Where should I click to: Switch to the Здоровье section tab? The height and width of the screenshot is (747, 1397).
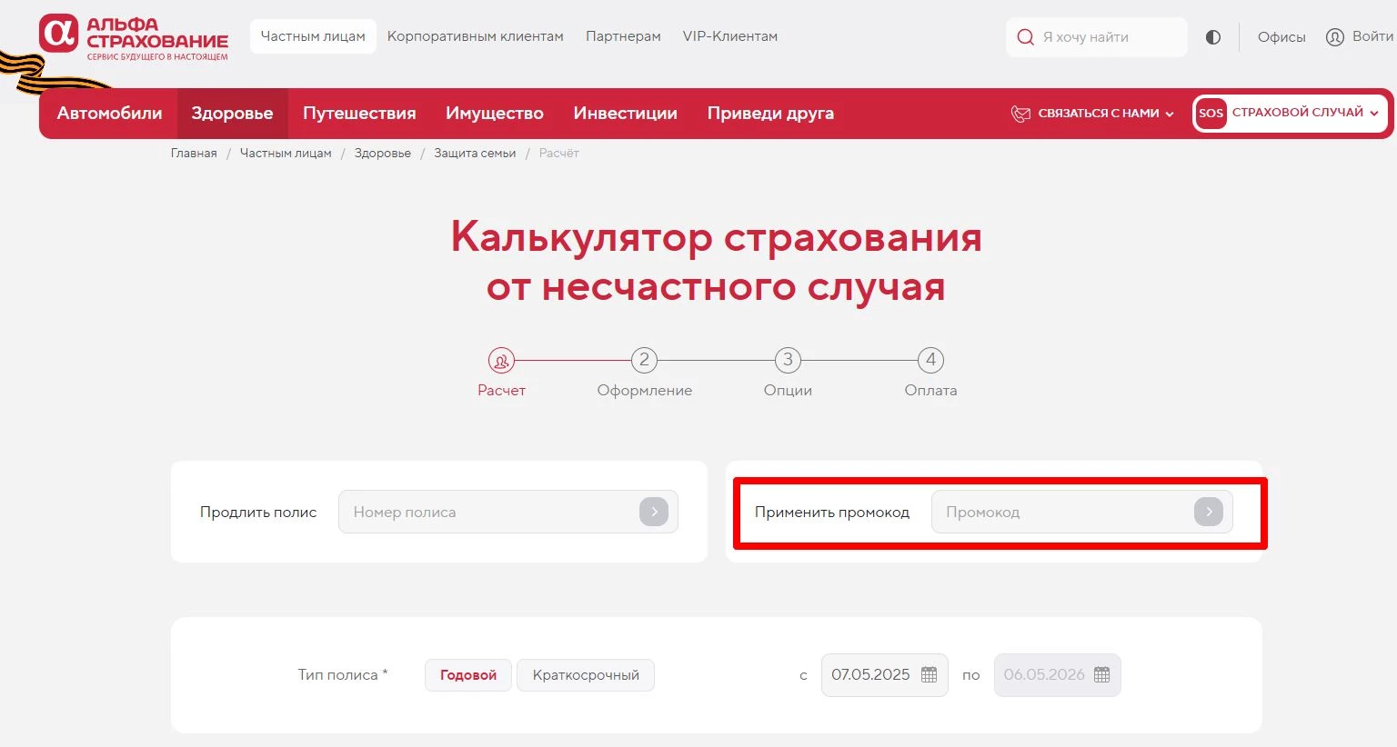point(232,113)
